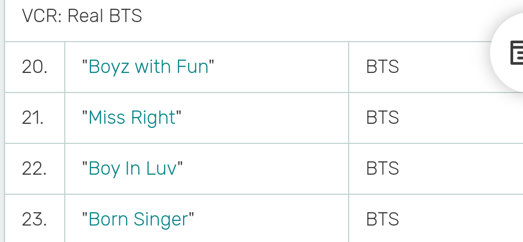Click the word "Right" in row 21 link
Image resolution: width=523 pixels, height=242 pixels.
154,118
